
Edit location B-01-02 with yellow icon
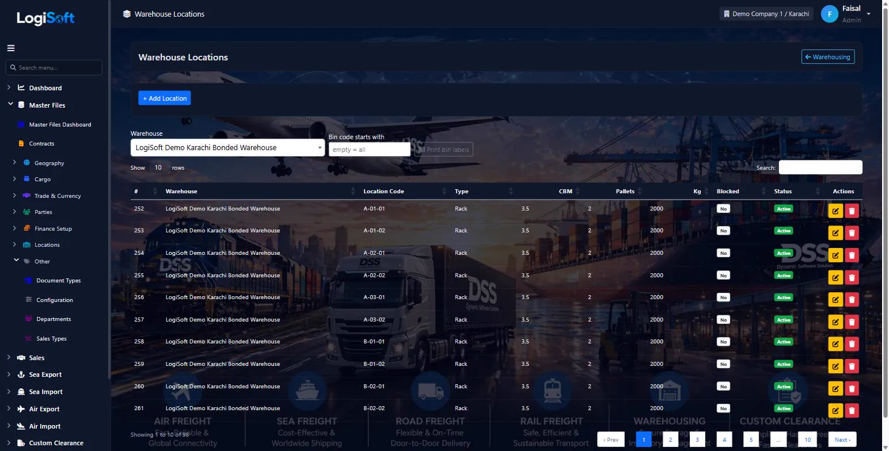(835, 366)
